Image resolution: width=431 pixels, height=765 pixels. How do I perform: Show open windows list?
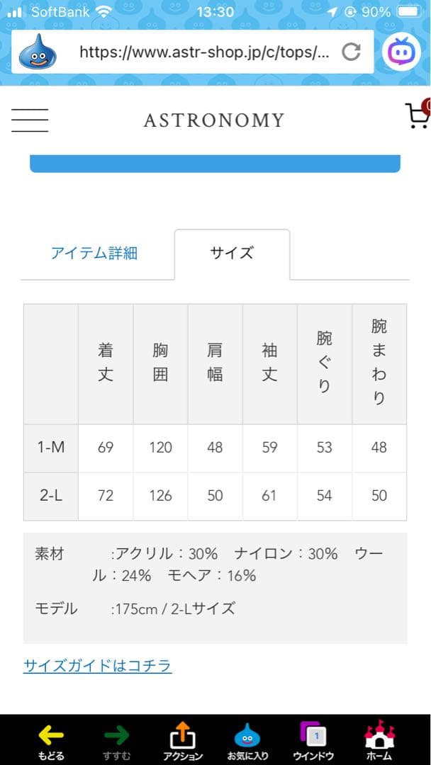(x=313, y=741)
